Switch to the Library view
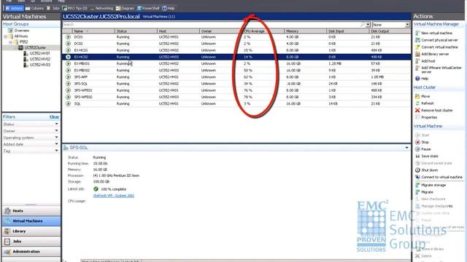This screenshot has height=262, width=467. 31,231
